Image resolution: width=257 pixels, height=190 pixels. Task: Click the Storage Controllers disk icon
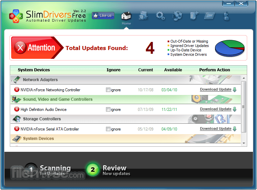(x=17, y=119)
